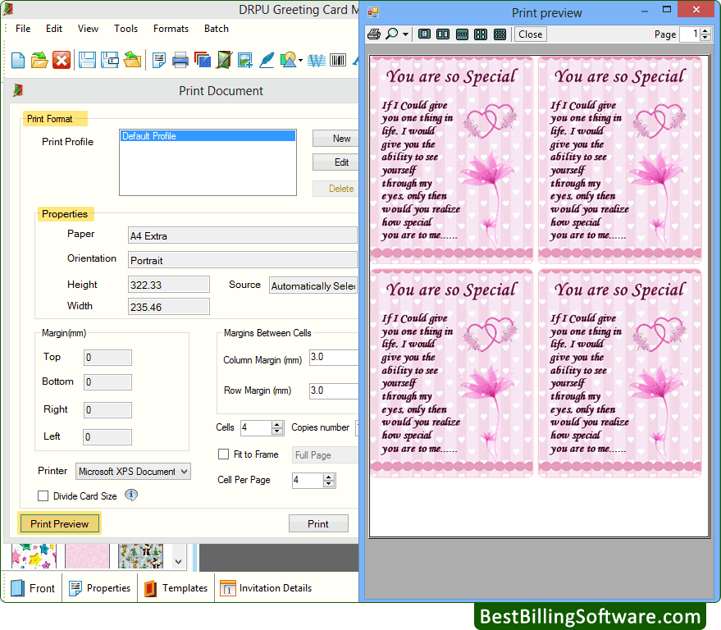Select the feather quill signature tool
Screen dimensions: 721x630
[267, 60]
